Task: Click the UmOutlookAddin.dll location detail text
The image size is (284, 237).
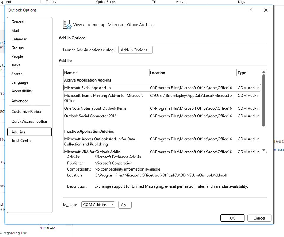Action: click(161, 175)
